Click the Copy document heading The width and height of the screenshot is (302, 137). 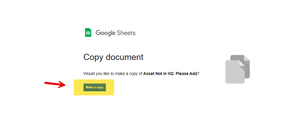113,57
